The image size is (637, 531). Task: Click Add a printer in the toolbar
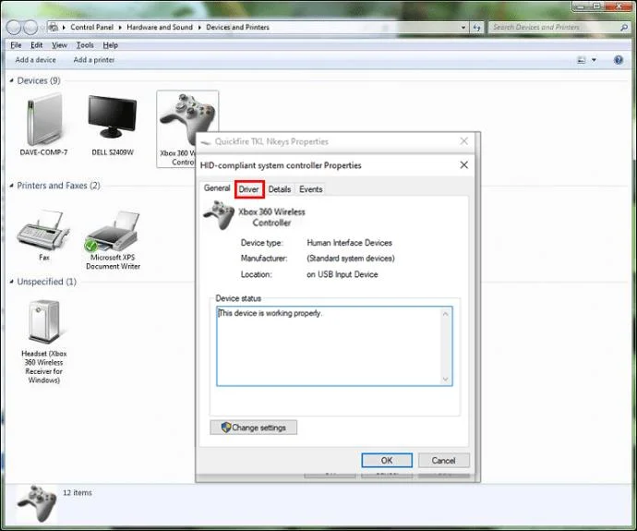point(94,60)
